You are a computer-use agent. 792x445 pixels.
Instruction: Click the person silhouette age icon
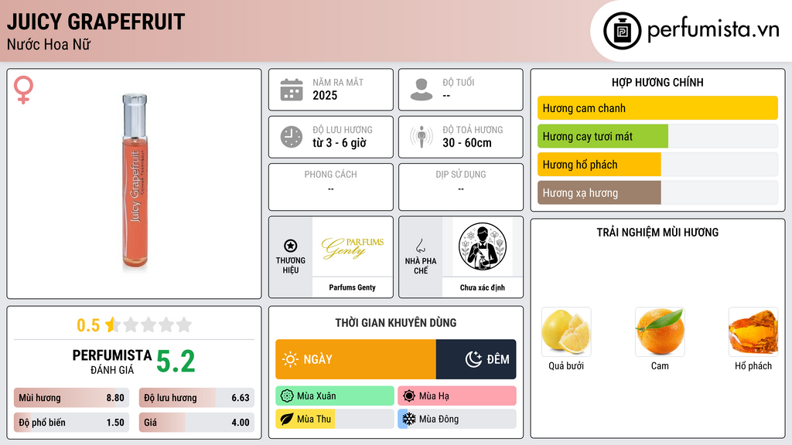pos(422,90)
